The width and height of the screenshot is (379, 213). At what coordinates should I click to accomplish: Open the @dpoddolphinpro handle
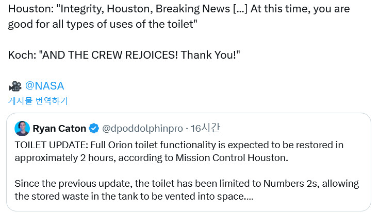tap(143, 128)
